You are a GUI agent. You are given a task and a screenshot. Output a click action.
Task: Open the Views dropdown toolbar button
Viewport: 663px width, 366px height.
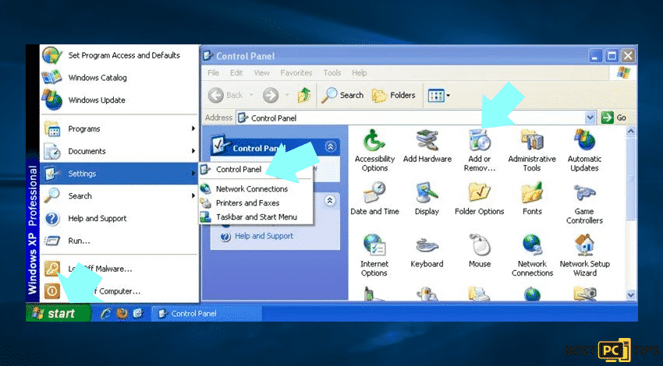(438, 96)
